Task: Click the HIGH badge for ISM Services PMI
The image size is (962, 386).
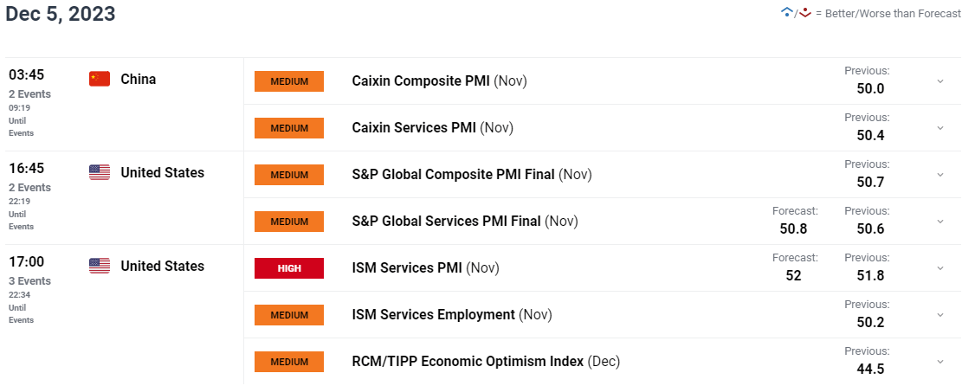Action: click(289, 268)
